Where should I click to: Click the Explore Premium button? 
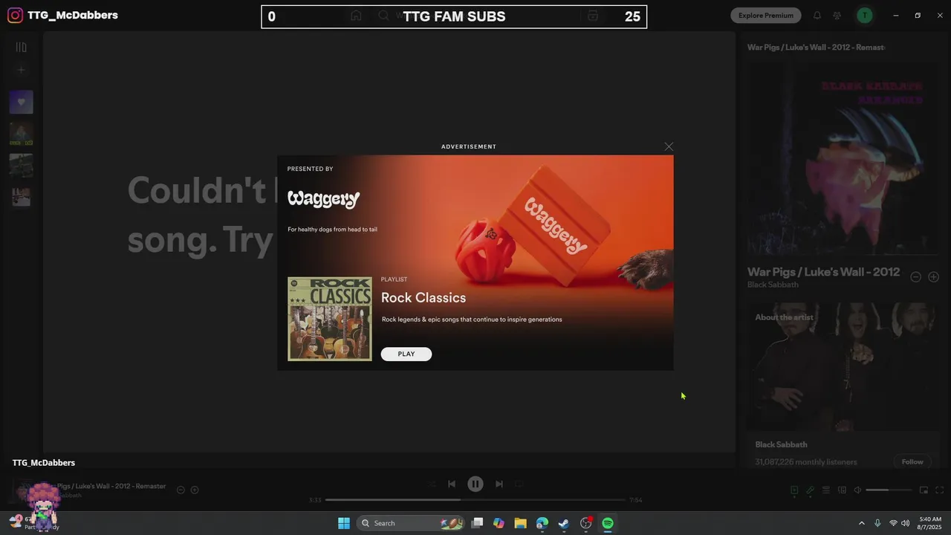point(766,15)
